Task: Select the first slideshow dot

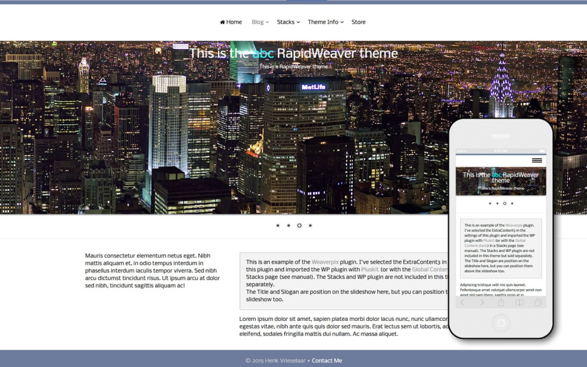Action: [278, 226]
